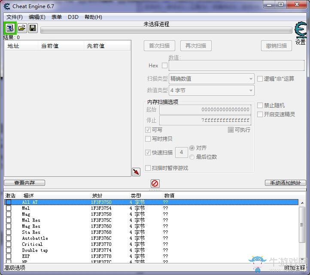Enable 扫描时暂停游戏 checkbox
The height and width of the screenshot is (275, 310).
click(x=148, y=168)
